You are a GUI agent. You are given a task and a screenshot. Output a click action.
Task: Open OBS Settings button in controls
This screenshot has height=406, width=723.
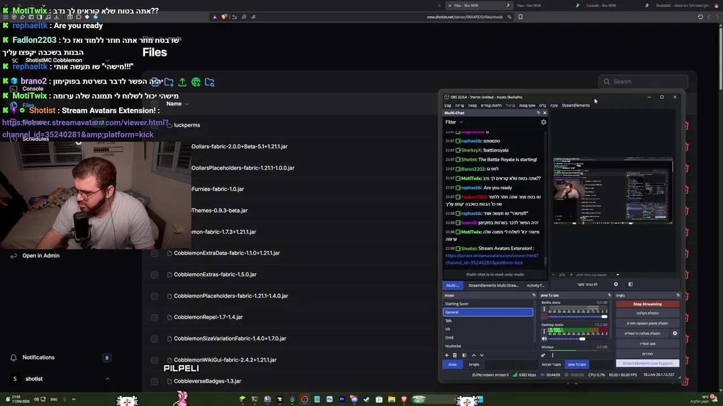coord(647,354)
